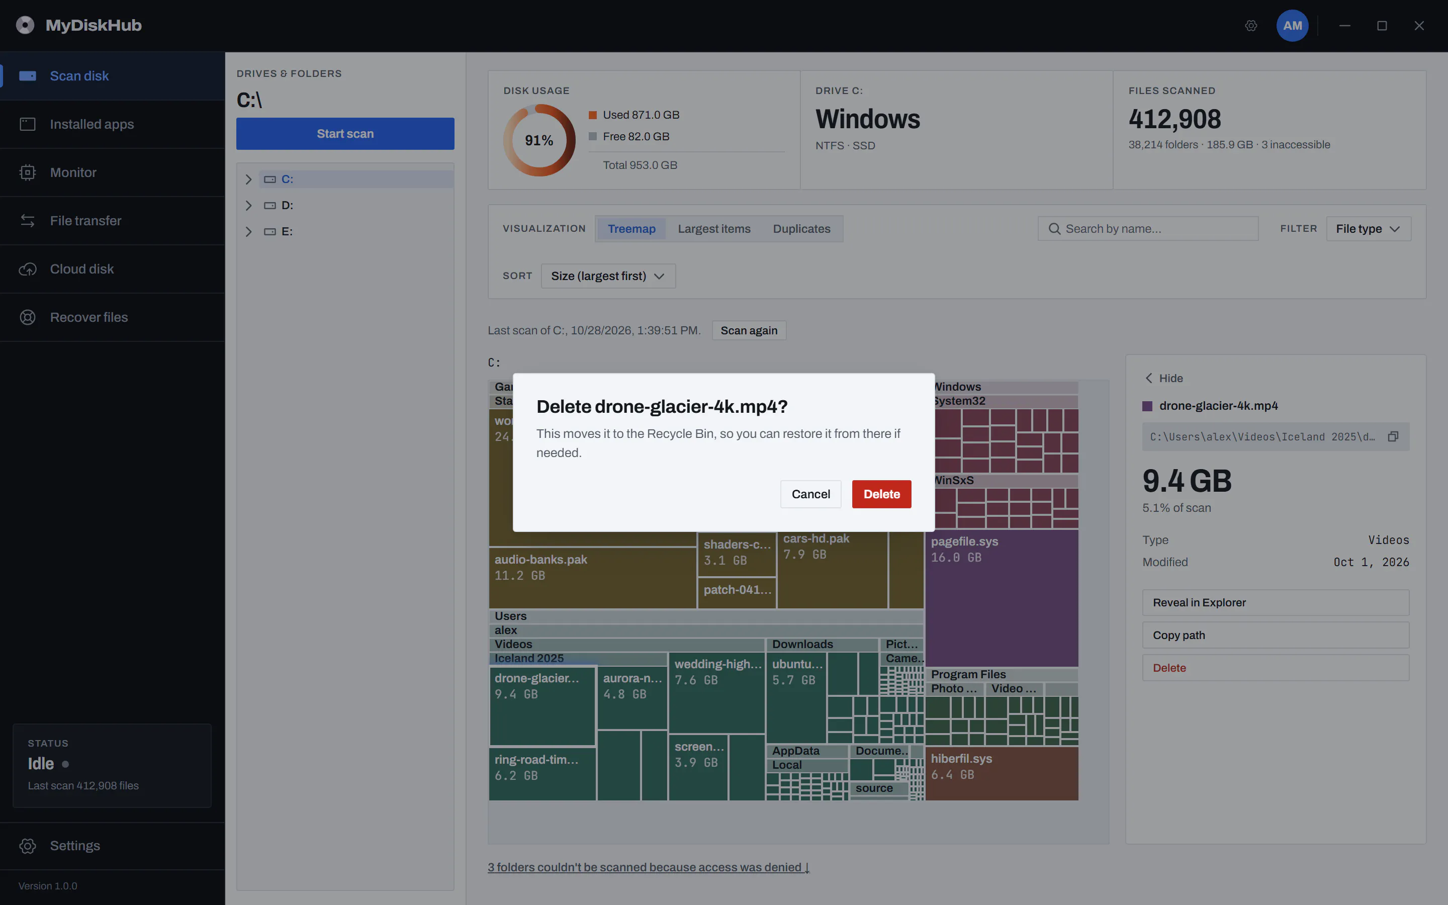Select the audio-banks.pak treemap block
1448x905 pixels.
pos(592,578)
